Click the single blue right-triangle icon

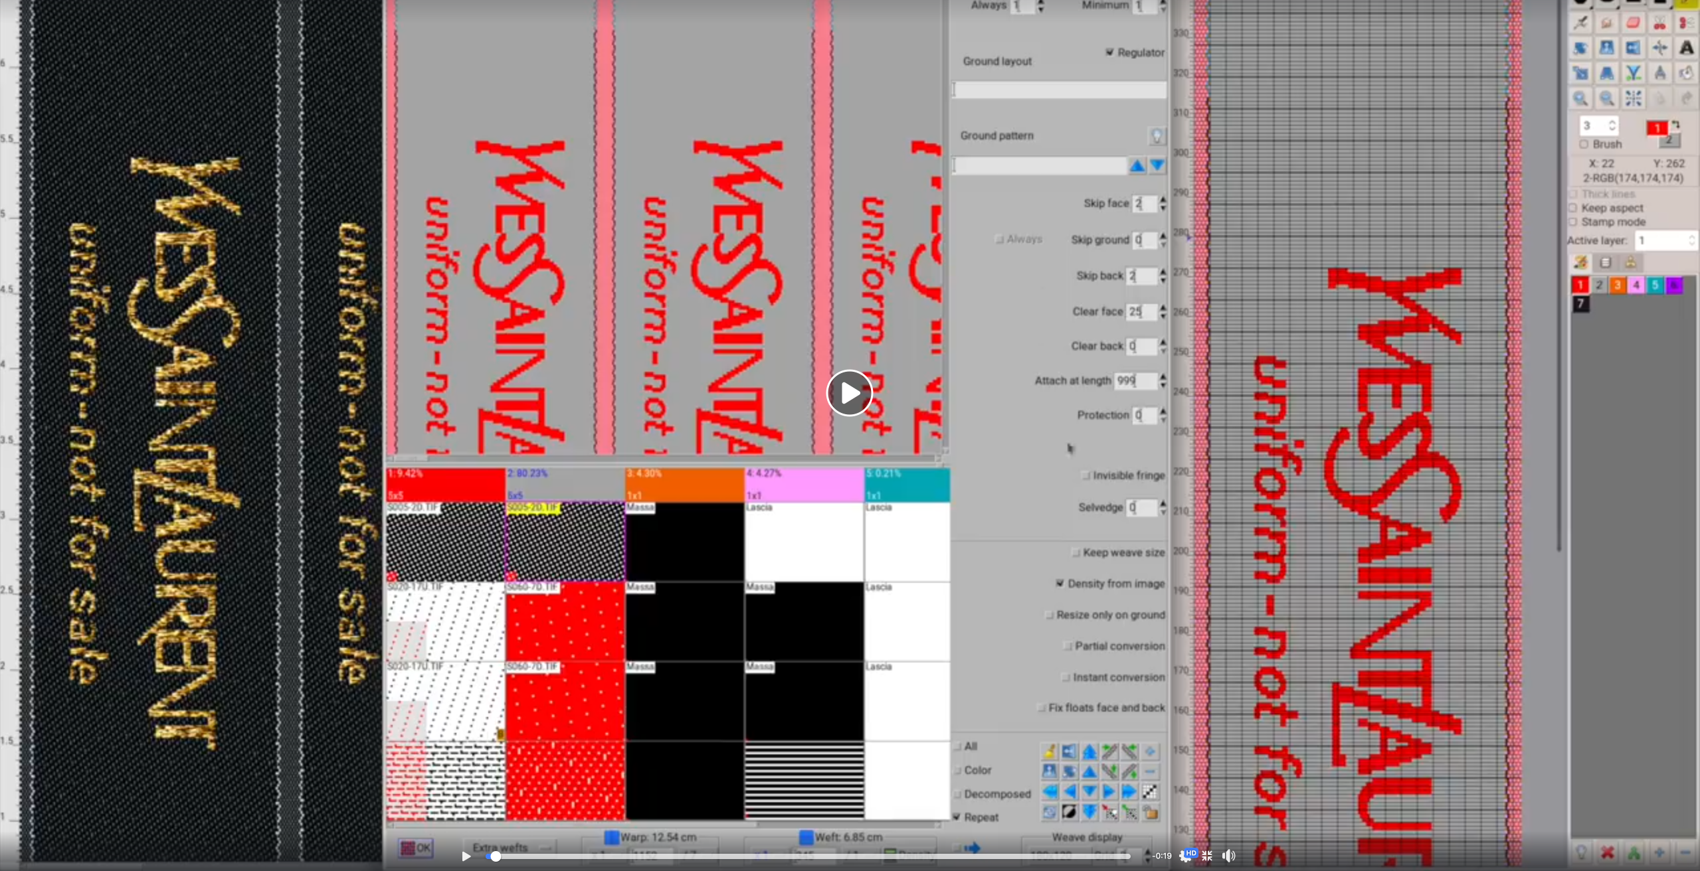click(x=1109, y=791)
